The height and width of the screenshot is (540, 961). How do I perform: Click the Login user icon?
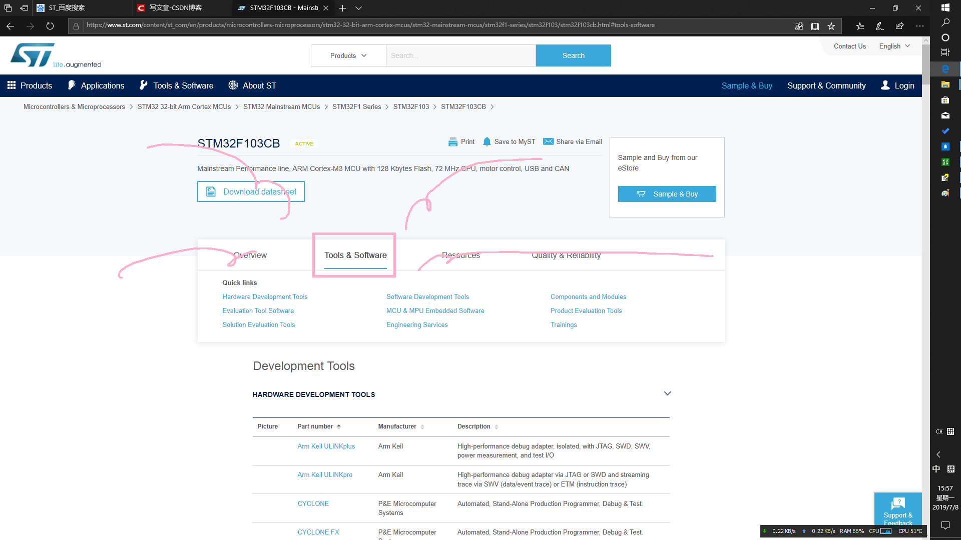coord(885,85)
